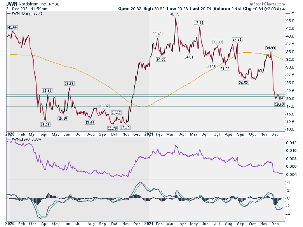Click the green up-arrow change indicator

(x=283, y=9)
